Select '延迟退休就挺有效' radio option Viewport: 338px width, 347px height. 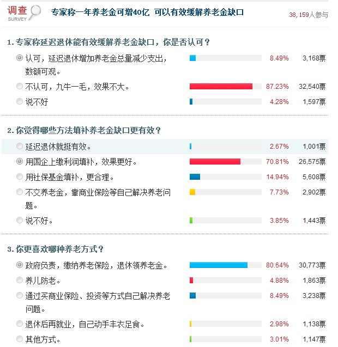(x=20, y=146)
